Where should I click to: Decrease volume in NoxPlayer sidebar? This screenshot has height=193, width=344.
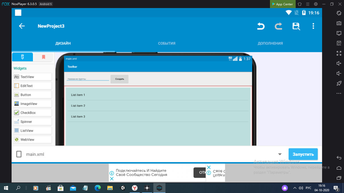point(339,73)
